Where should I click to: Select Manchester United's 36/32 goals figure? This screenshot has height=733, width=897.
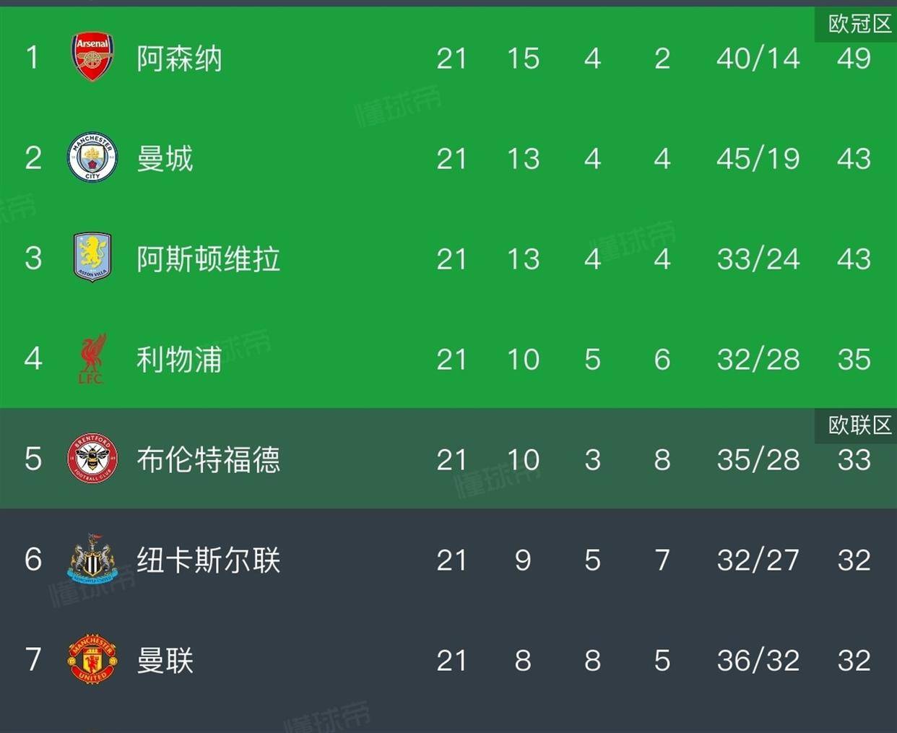pyautogui.click(x=758, y=660)
